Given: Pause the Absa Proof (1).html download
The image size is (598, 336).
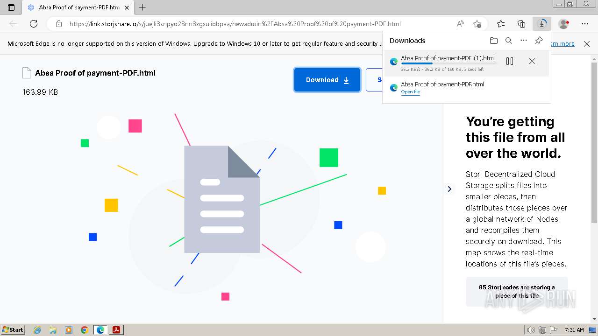Looking at the screenshot, I should coord(510,61).
